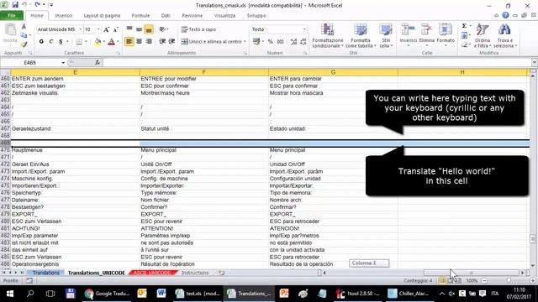This screenshot has width=538, height=302.
Task: Open the 1tool 2.8.58 taskbar item
Action: point(358,294)
